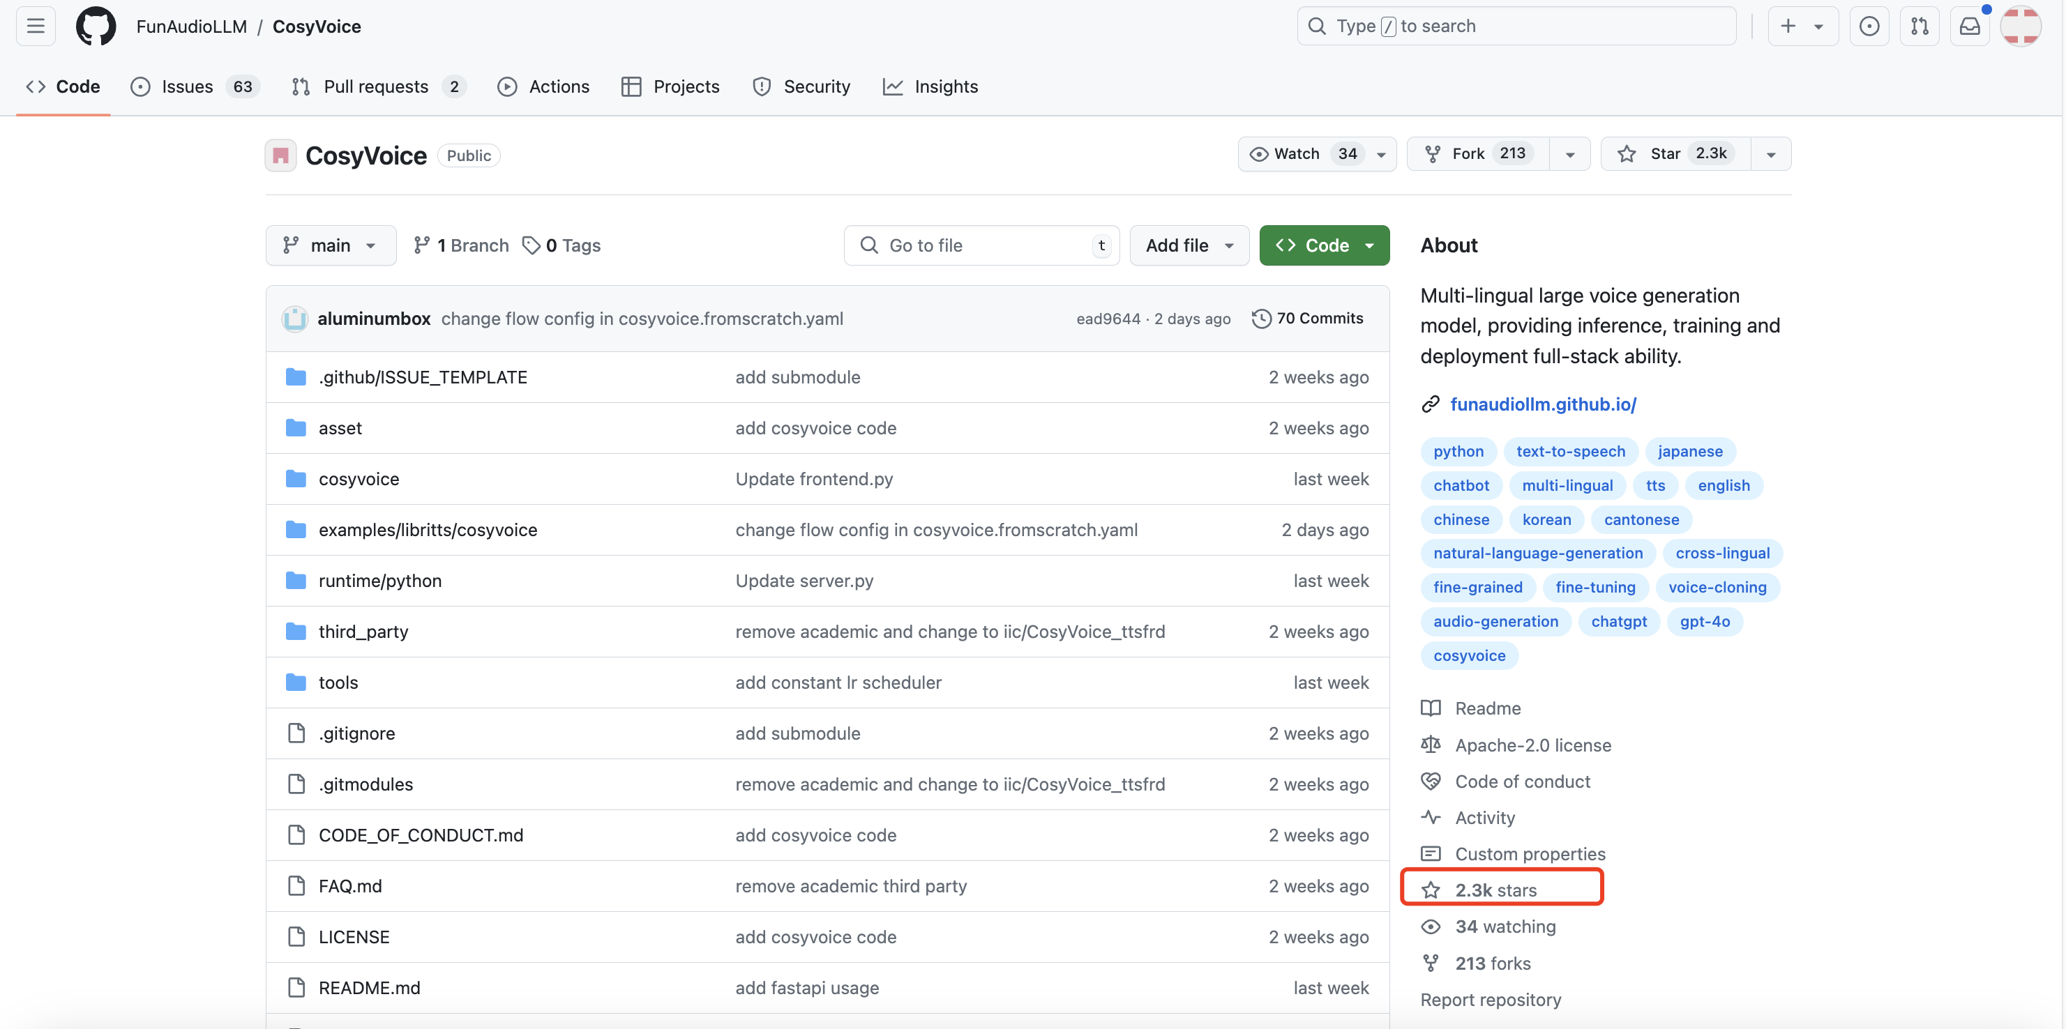Viewport: 2066px width, 1029px height.
Task: Open the Security tab
Action: click(801, 86)
